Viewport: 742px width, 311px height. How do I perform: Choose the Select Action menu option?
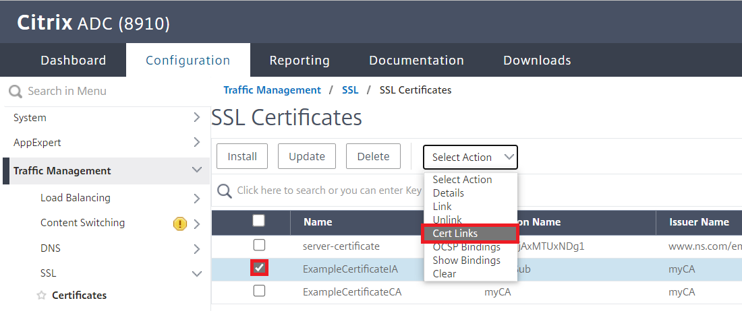click(x=470, y=180)
